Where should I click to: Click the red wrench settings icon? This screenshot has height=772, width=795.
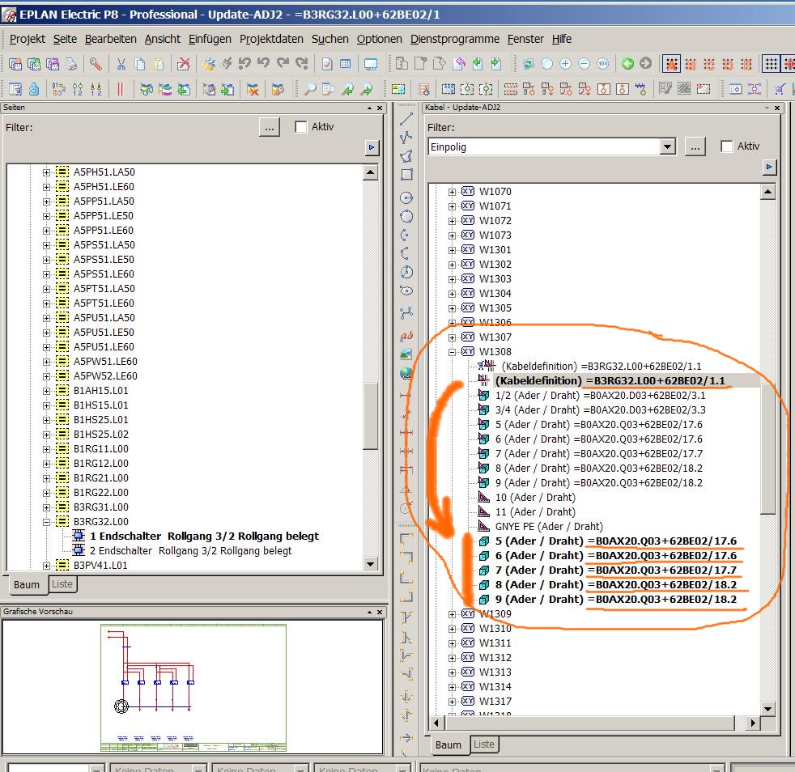(x=96, y=64)
